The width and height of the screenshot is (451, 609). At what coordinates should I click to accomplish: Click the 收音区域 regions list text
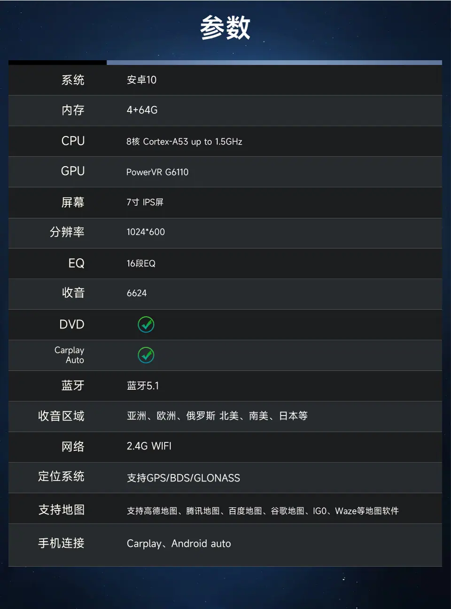pyautogui.click(x=217, y=416)
